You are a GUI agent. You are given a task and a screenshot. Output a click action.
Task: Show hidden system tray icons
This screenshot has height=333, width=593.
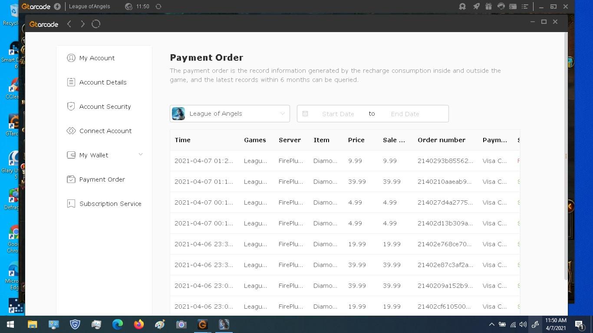click(x=491, y=324)
